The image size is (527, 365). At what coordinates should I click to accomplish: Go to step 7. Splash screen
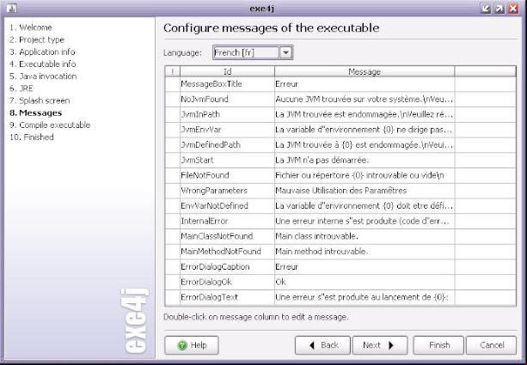pos(40,100)
